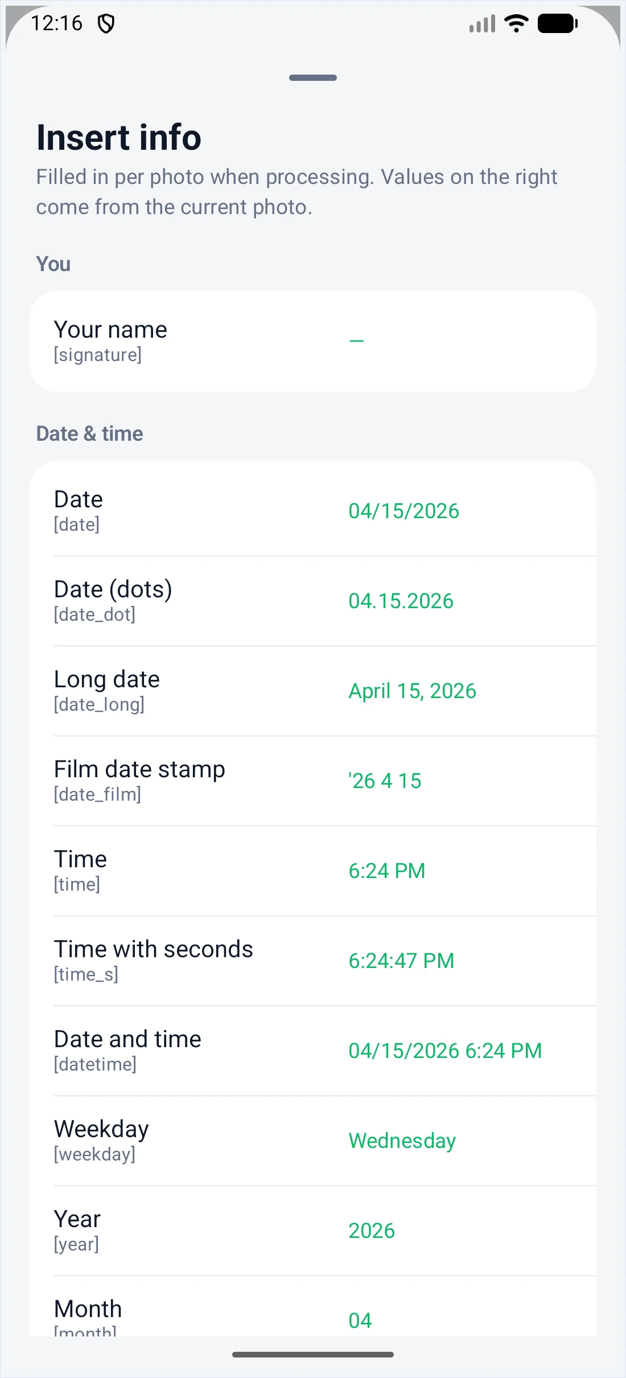Tap the 6:24:47 PM value
Viewport: 626px width, 1378px height.
401,961
